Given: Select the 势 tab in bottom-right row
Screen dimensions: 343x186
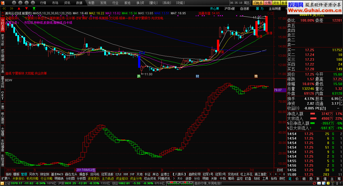Looking at the screenshot, I should click(x=311, y=179).
